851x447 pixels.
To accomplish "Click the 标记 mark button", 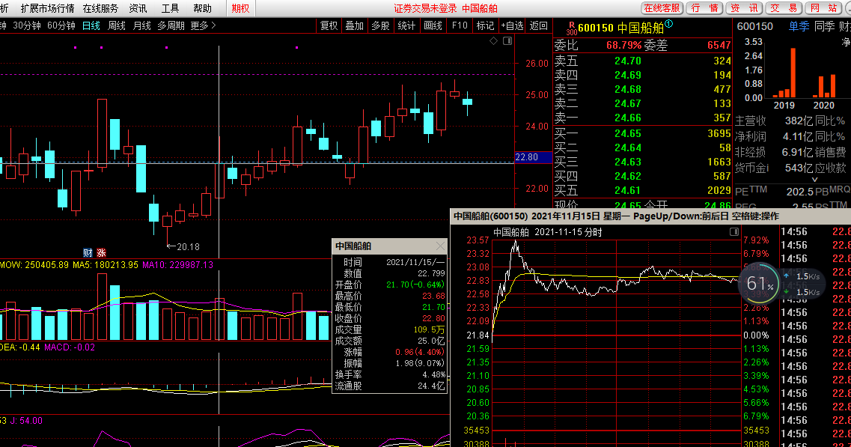I will (485, 25).
